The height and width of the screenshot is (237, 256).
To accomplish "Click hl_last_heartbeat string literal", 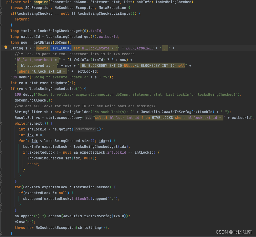I will coord(38,60).
